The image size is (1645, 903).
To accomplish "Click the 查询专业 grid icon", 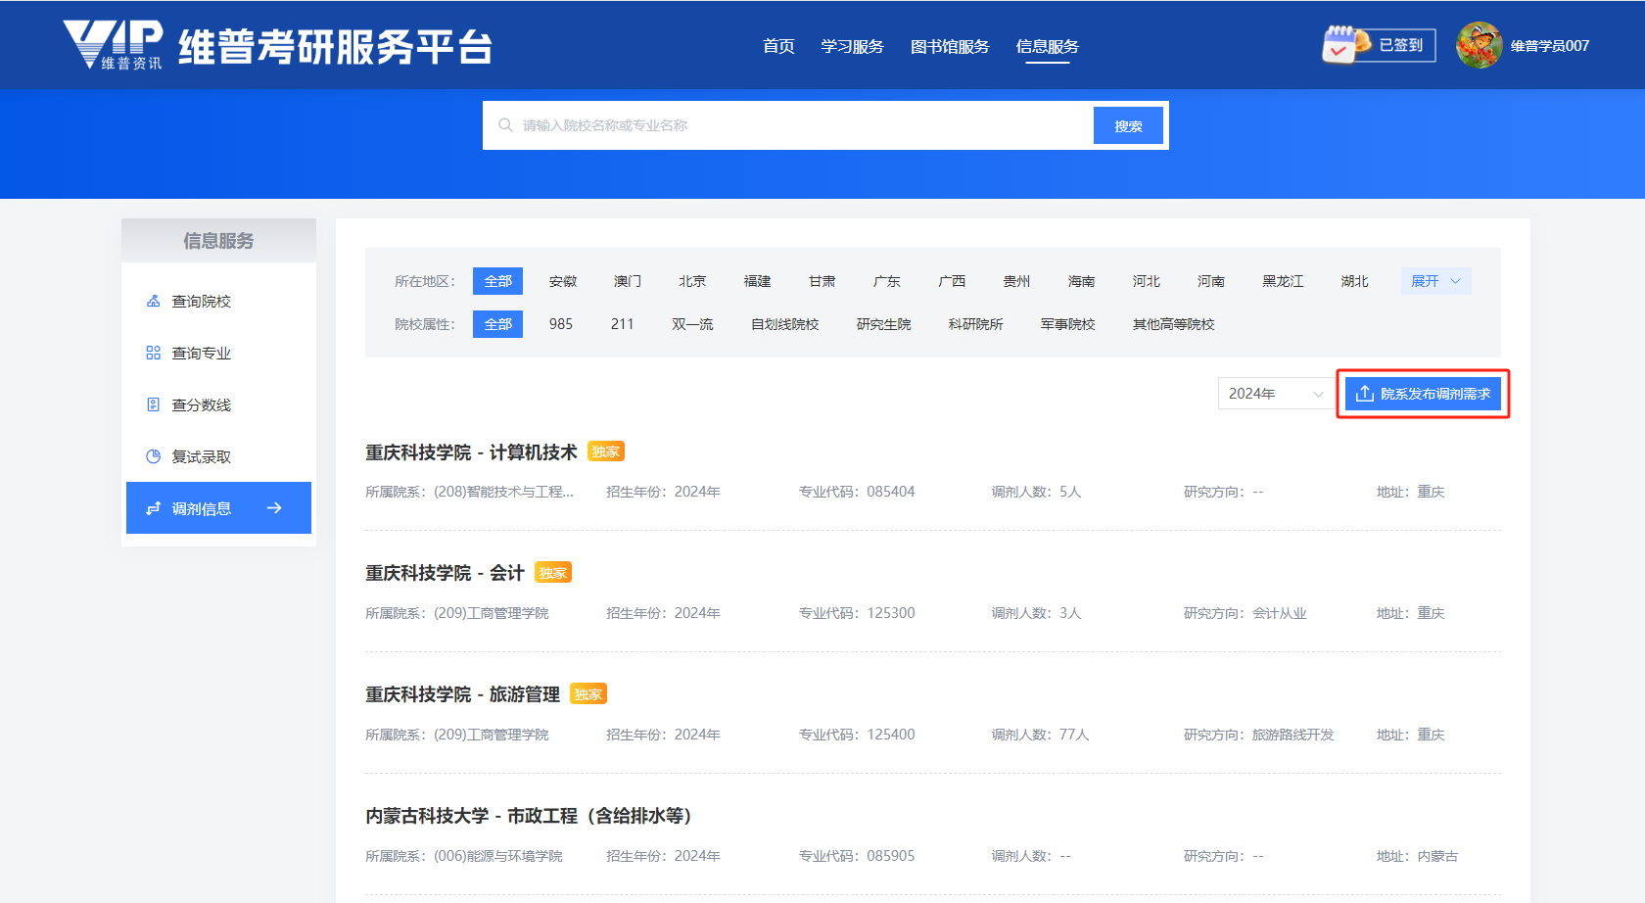I will tap(153, 353).
